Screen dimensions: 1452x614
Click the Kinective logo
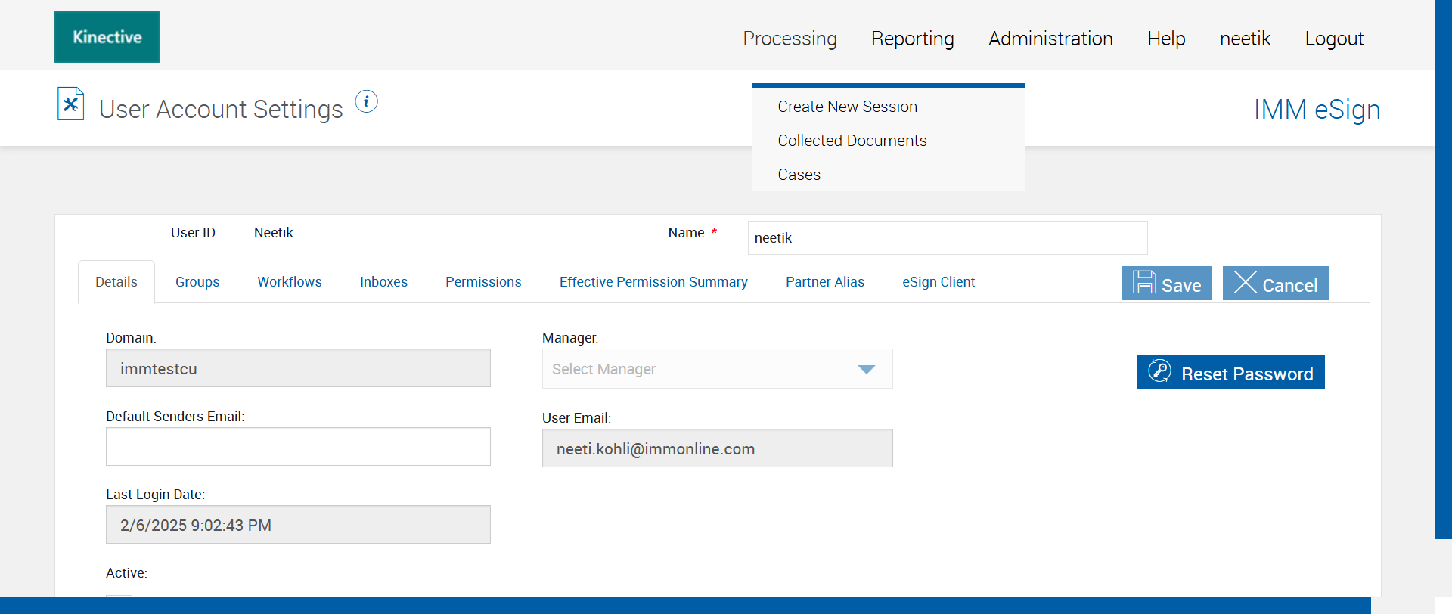coord(107,37)
